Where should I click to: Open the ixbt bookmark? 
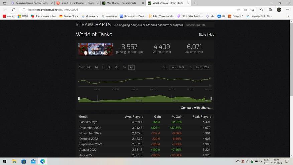[x=210, y=16]
